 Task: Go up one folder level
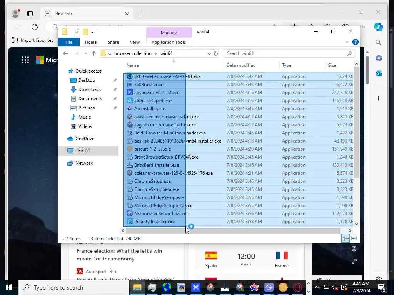[x=94, y=53]
